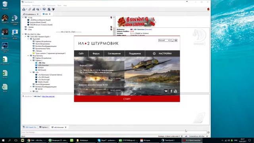Open the Recycle Bin desktop icon
Screen dimensions: 254x143
tap(5, 5)
